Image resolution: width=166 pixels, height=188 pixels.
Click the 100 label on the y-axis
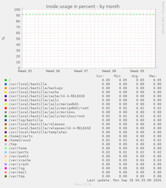click(17, 9)
